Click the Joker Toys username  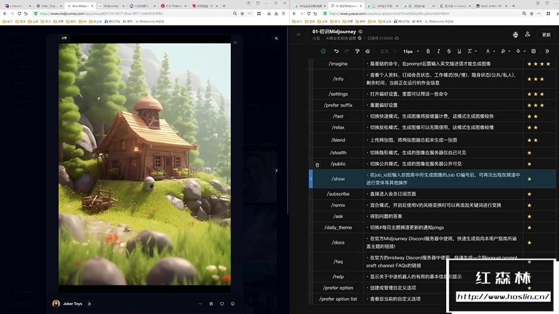[72, 304]
